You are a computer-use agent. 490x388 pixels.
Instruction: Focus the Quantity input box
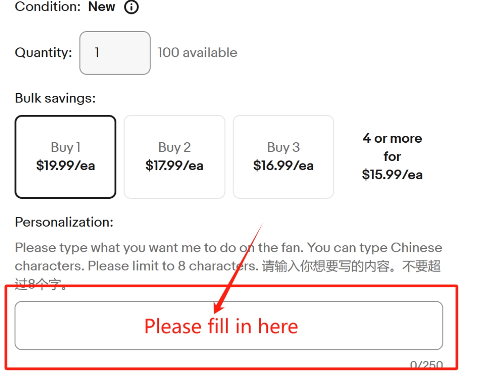click(115, 53)
